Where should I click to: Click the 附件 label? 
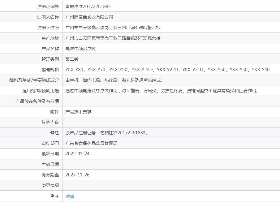(x=54, y=112)
